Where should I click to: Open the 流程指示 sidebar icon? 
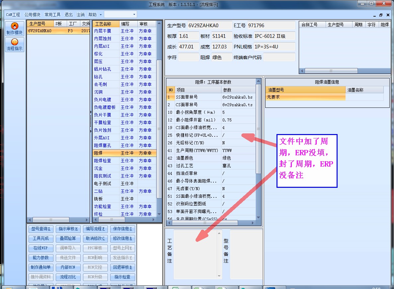pos(15,44)
